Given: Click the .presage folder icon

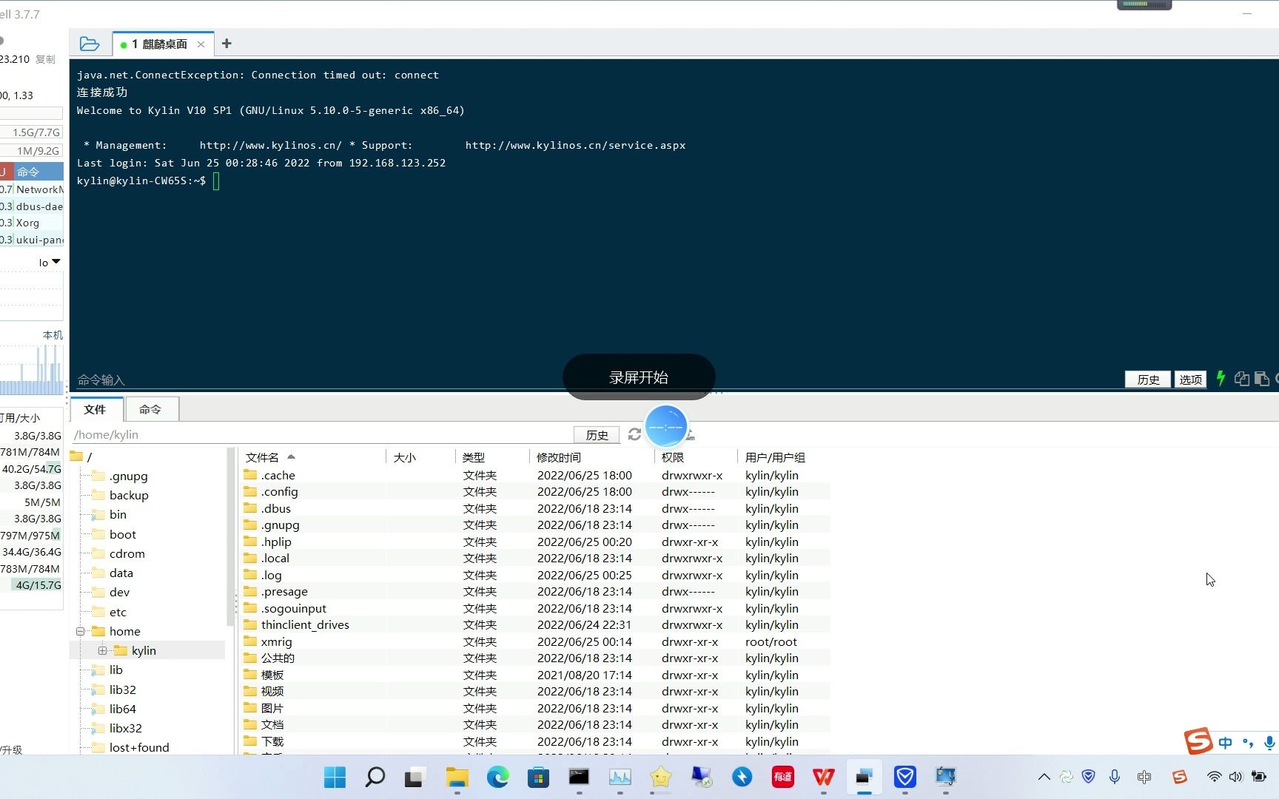Looking at the screenshot, I should click(x=250, y=591).
